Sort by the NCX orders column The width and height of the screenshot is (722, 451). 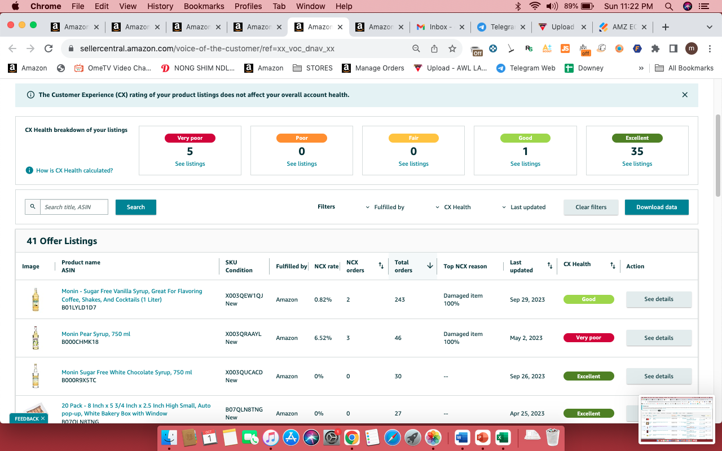pyautogui.click(x=381, y=266)
